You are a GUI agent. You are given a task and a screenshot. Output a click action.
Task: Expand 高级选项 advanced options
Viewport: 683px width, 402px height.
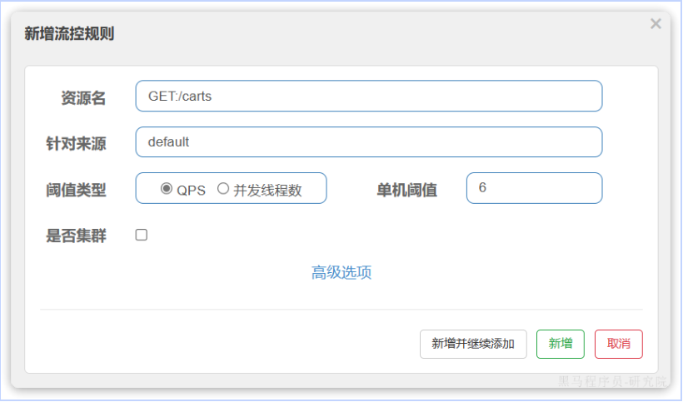coord(341,273)
